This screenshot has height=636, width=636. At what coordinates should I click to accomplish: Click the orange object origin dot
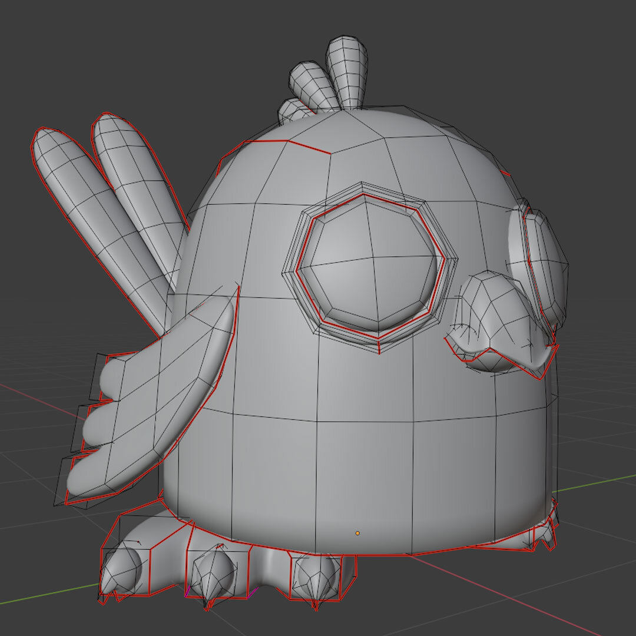pos(357,533)
